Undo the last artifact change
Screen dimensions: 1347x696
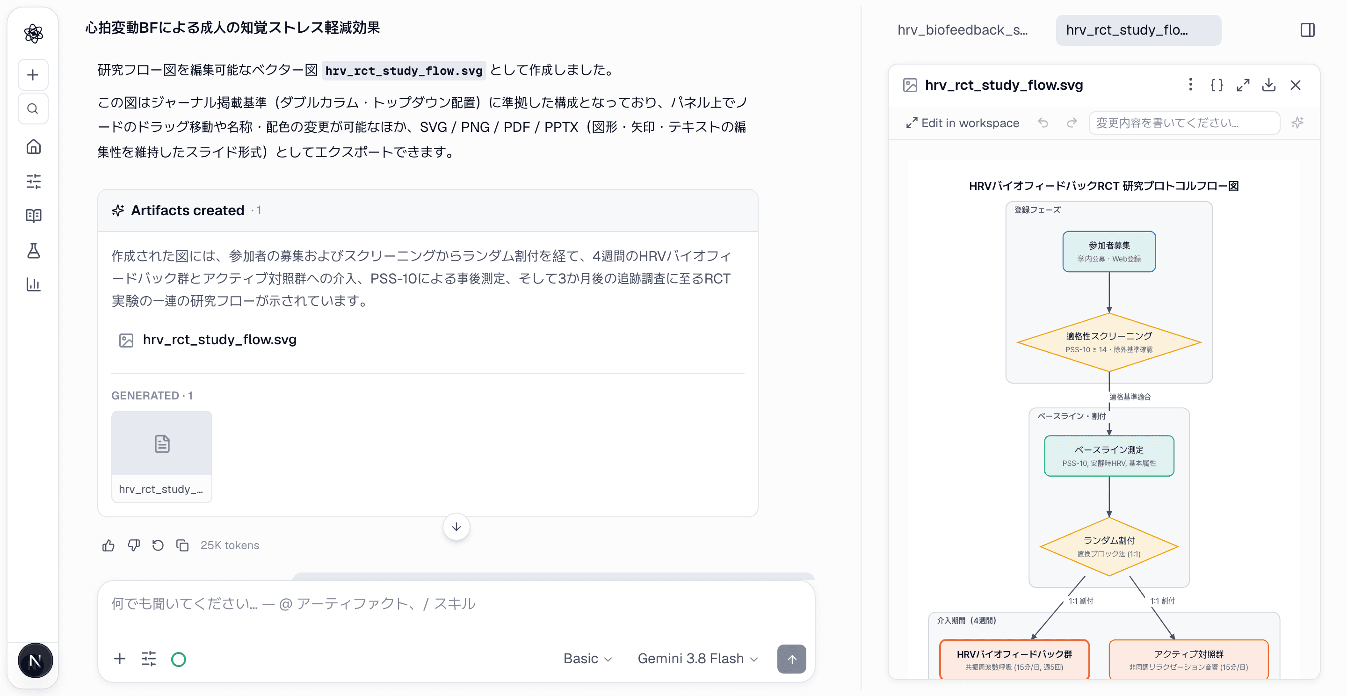pos(1043,123)
